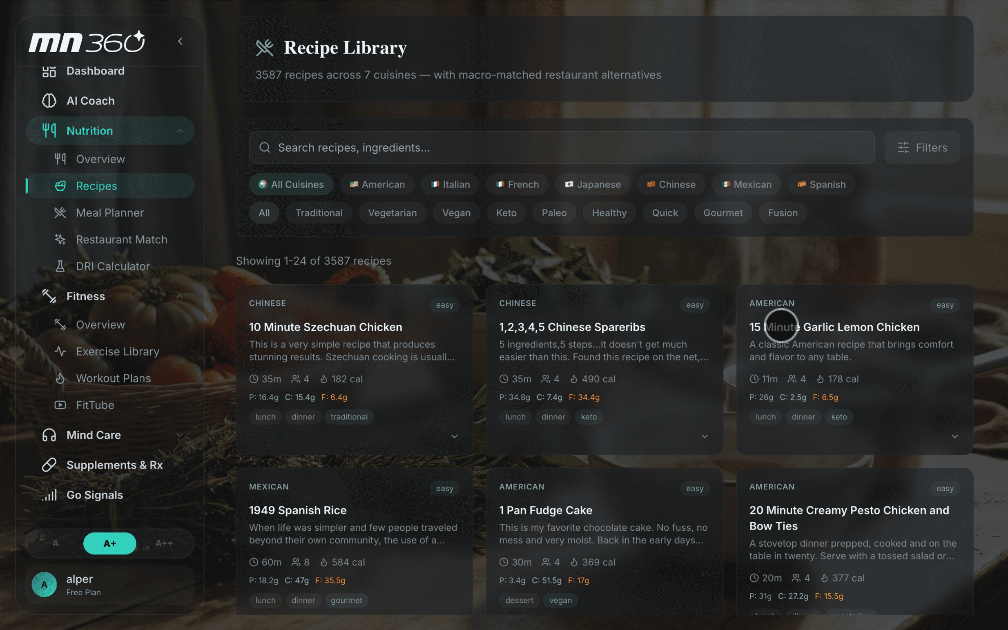This screenshot has width=1008, height=630.
Task: Open 1,2,3,4,5 Chinese Spareribs recipe title
Action: (572, 327)
